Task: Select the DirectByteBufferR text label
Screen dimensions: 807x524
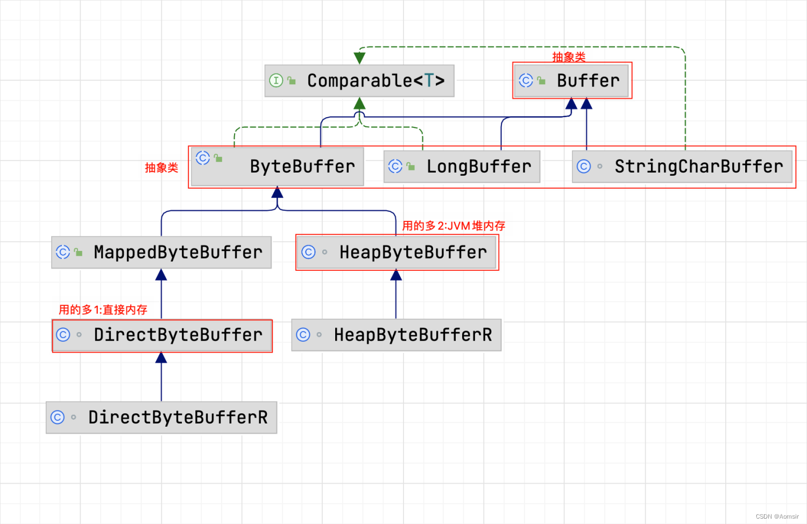Action: pos(178,418)
